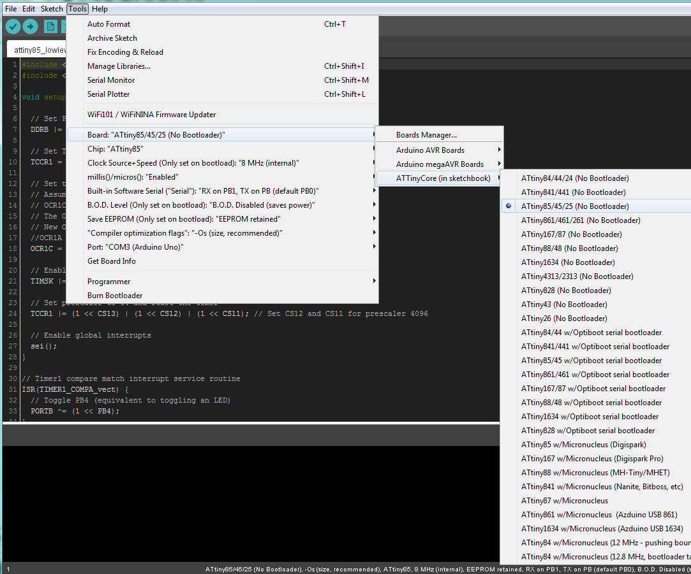This screenshot has width=691, height=574.
Task: Select ATtiny1634 (No Bootloader) board
Action: [x=596, y=262]
